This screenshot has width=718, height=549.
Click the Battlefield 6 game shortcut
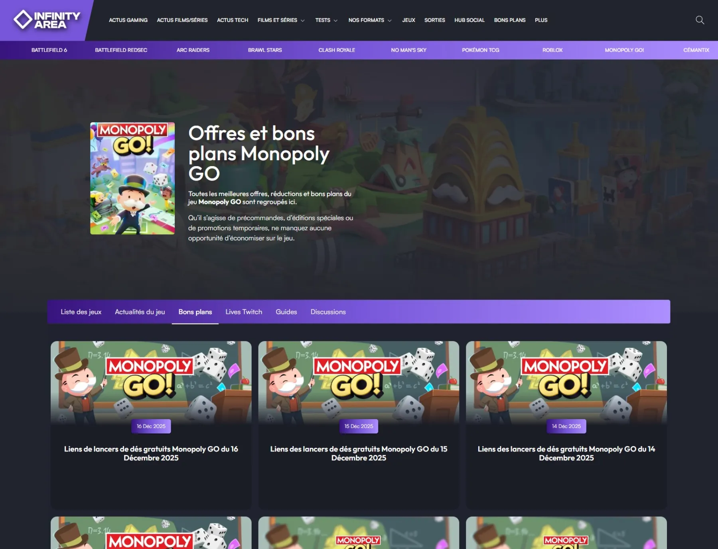49,50
